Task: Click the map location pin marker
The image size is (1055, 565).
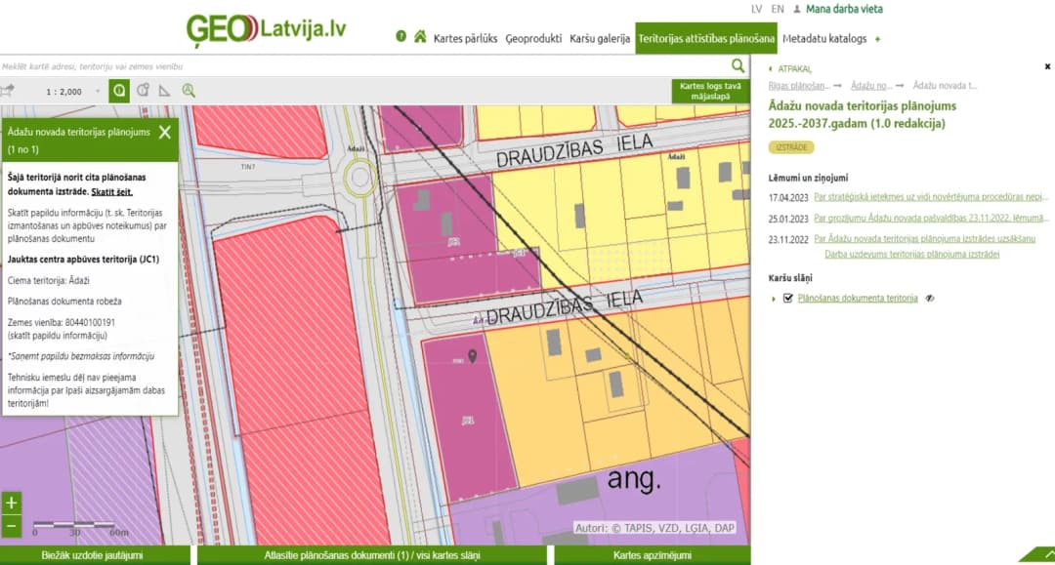Action: tap(473, 356)
